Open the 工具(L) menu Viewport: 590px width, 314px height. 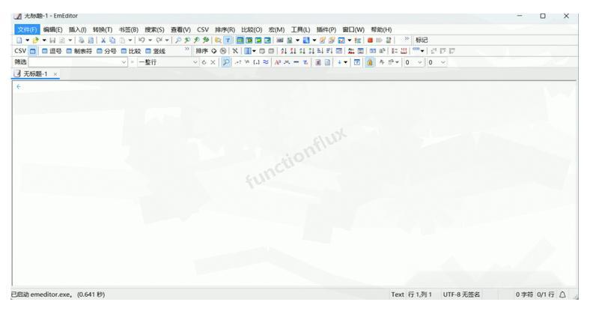(x=300, y=29)
